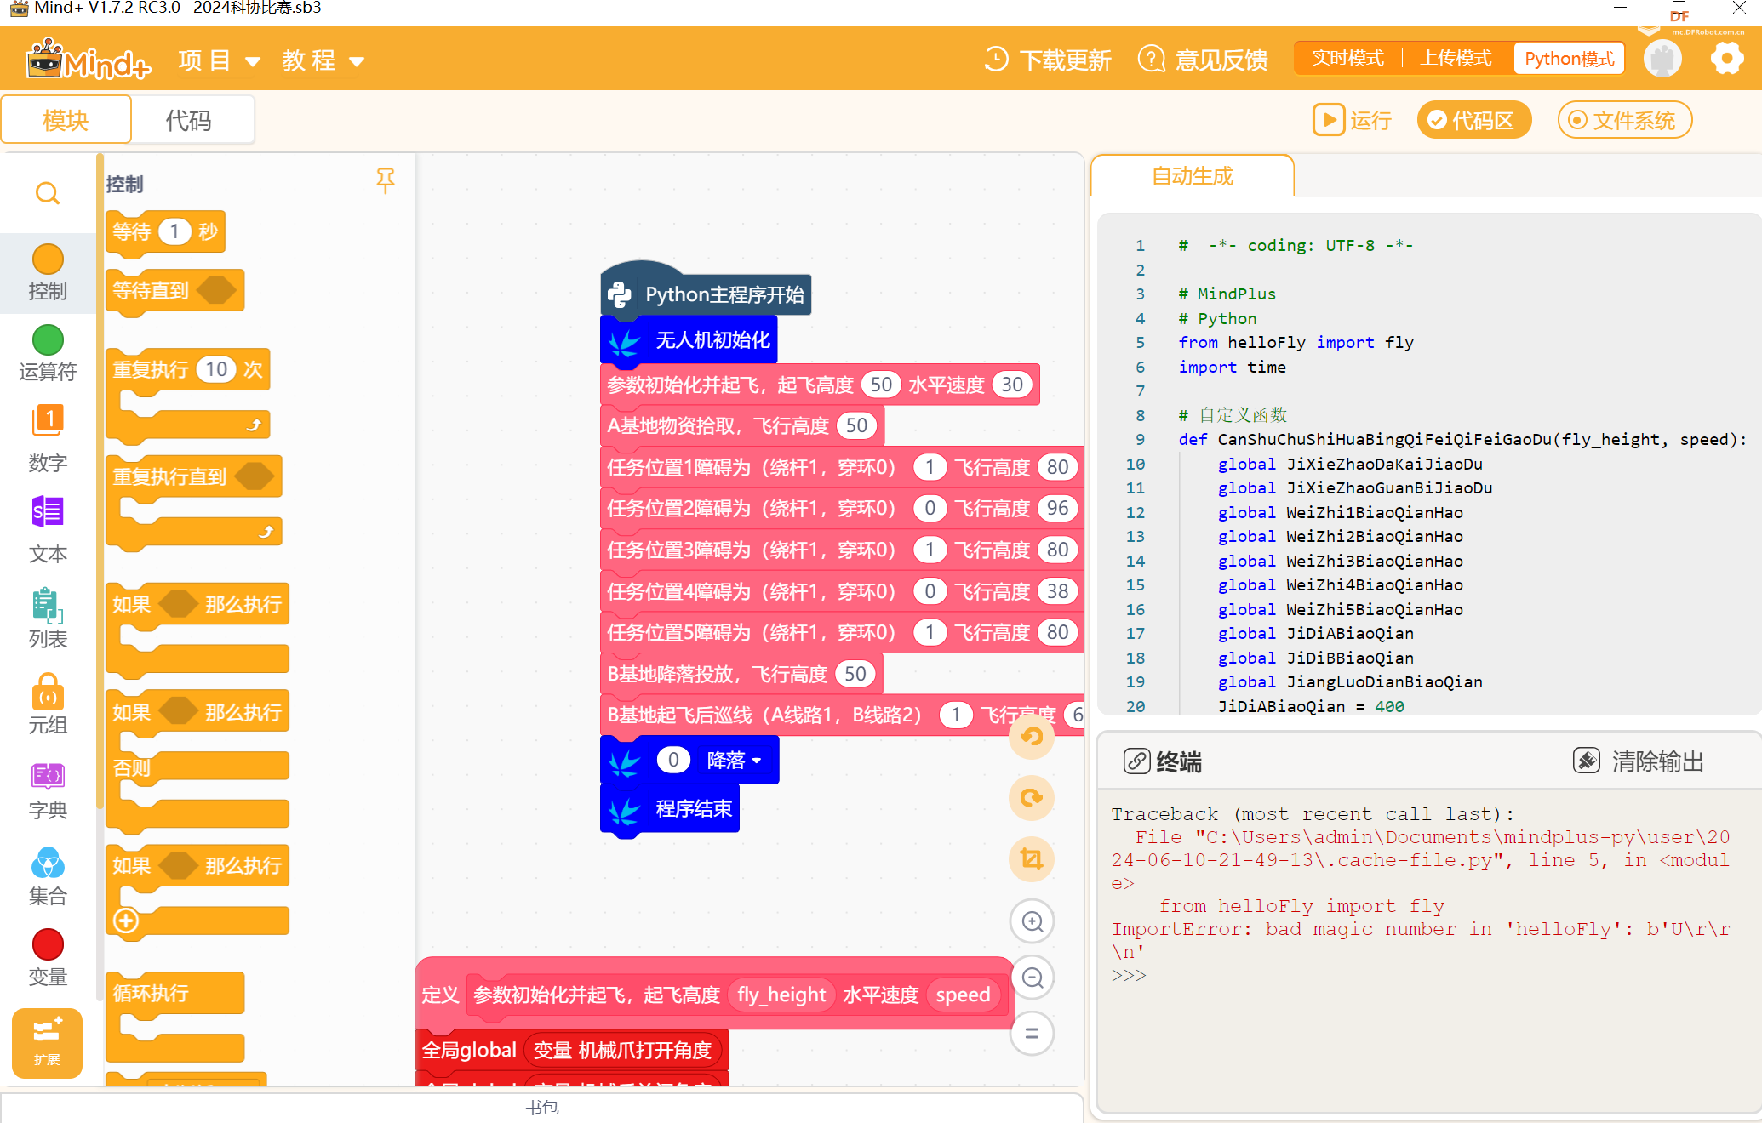The width and height of the screenshot is (1762, 1123).
Task: Edit 任务位置2 flight height 96
Action: 1058,508
